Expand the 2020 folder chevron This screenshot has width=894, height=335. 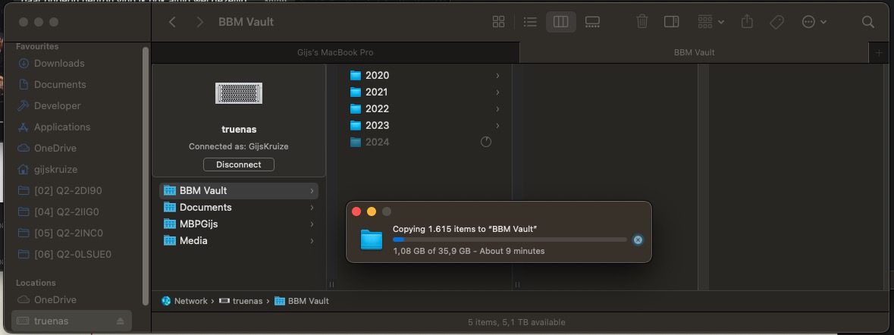[497, 75]
